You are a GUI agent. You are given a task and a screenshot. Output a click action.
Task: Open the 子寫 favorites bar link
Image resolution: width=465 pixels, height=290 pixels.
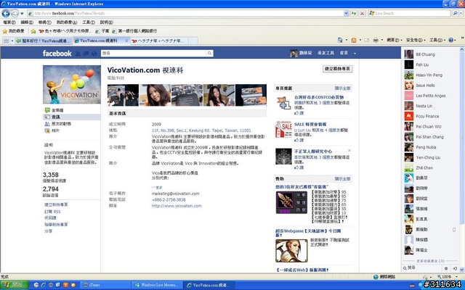tap(102, 30)
